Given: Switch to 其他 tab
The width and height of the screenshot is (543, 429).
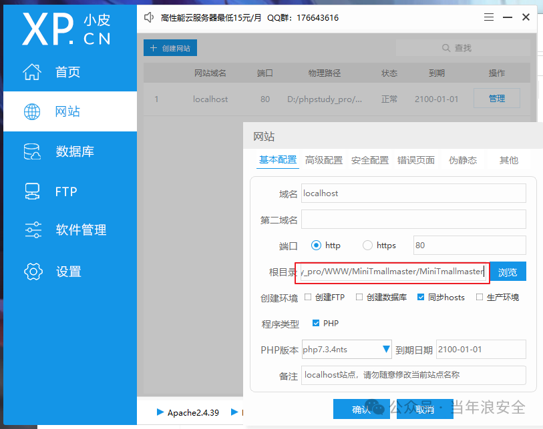Looking at the screenshot, I should point(509,160).
